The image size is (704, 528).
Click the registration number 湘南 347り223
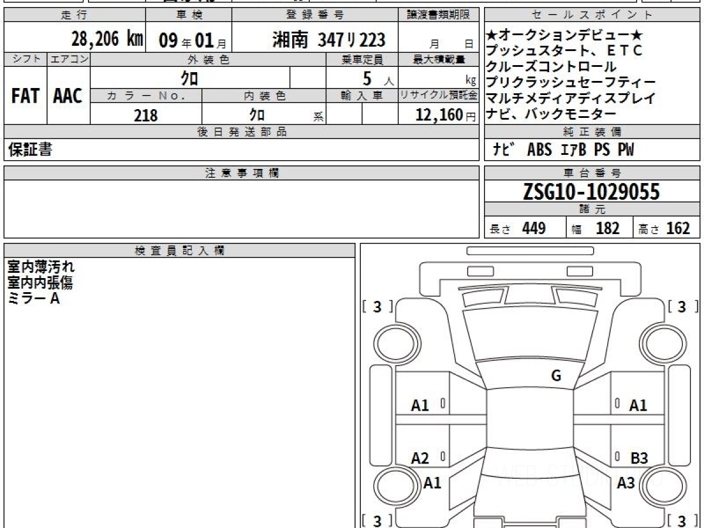click(329, 40)
